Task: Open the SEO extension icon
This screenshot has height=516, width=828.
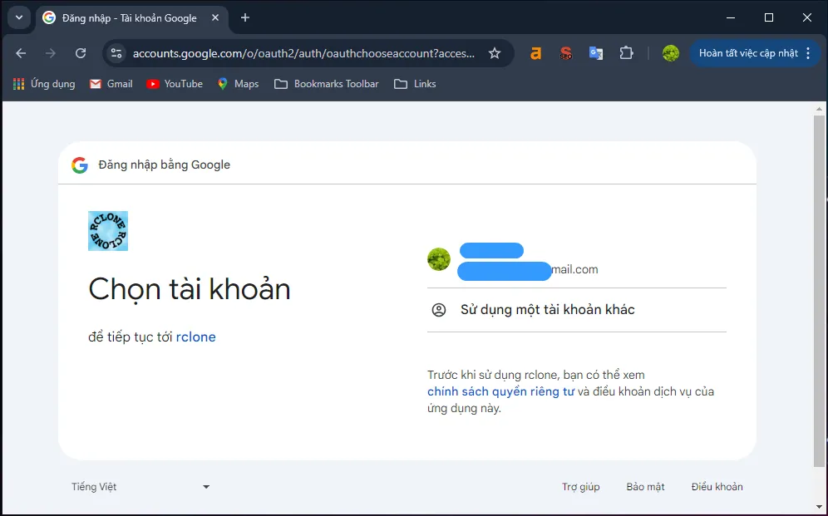Action: [x=565, y=52]
